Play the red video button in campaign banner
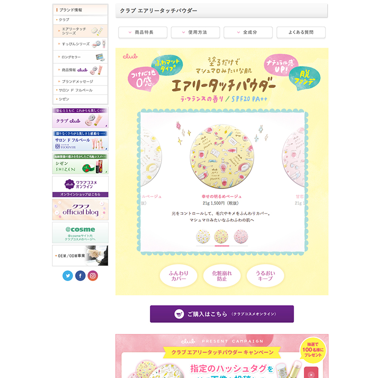The width and height of the screenshot is (378, 378). click(x=311, y=373)
